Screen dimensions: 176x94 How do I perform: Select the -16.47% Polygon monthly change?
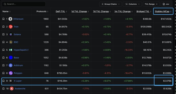click(129, 73)
